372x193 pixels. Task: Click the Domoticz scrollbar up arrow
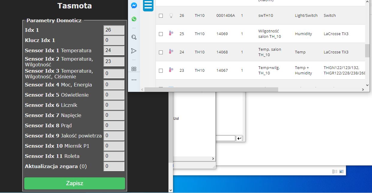pos(367,2)
